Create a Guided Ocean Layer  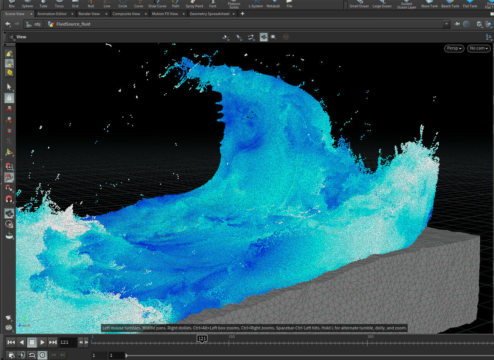click(407, 5)
